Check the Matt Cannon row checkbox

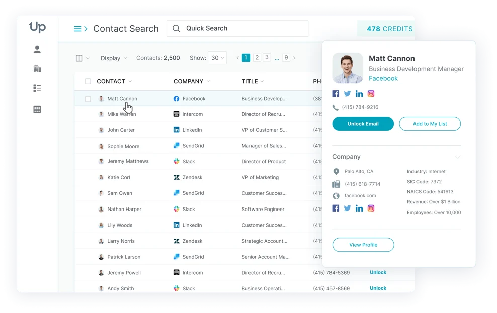point(88,99)
